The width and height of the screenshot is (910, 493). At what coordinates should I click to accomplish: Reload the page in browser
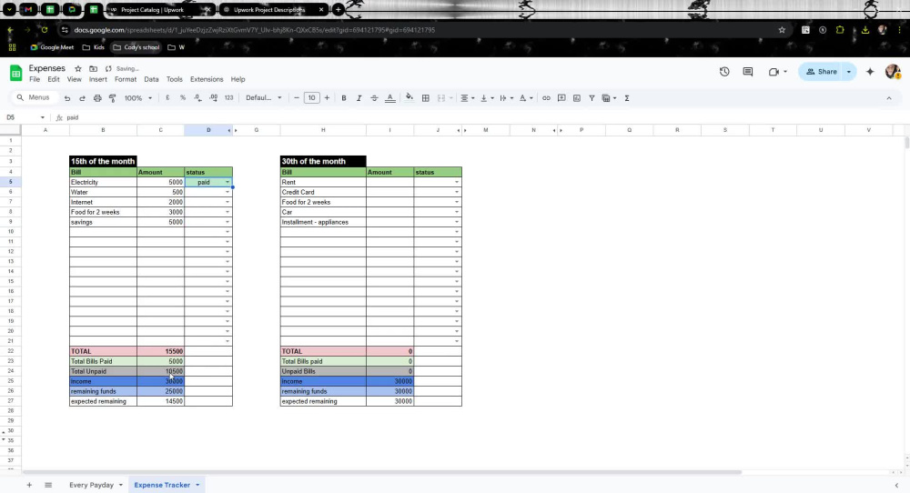click(44, 30)
